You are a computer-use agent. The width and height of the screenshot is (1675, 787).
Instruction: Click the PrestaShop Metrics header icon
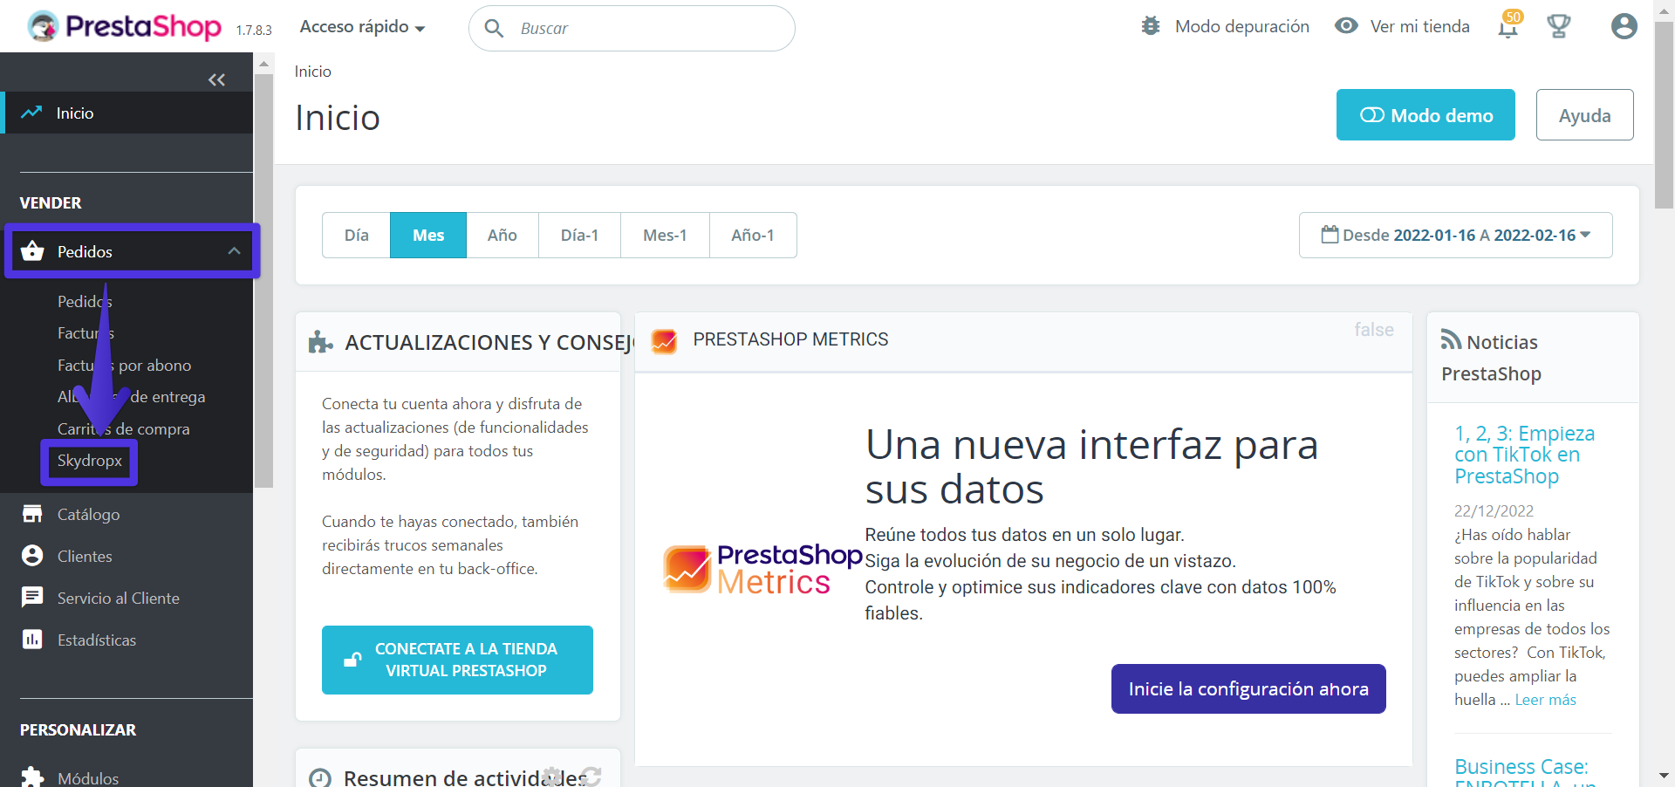[664, 340]
